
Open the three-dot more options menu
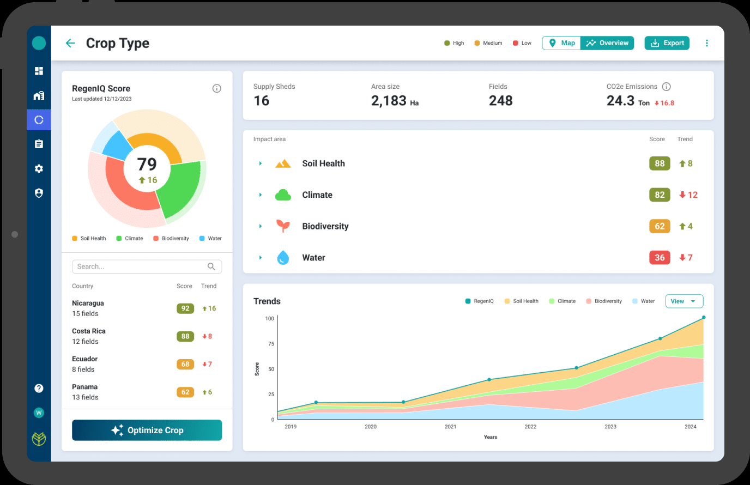pos(707,43)
